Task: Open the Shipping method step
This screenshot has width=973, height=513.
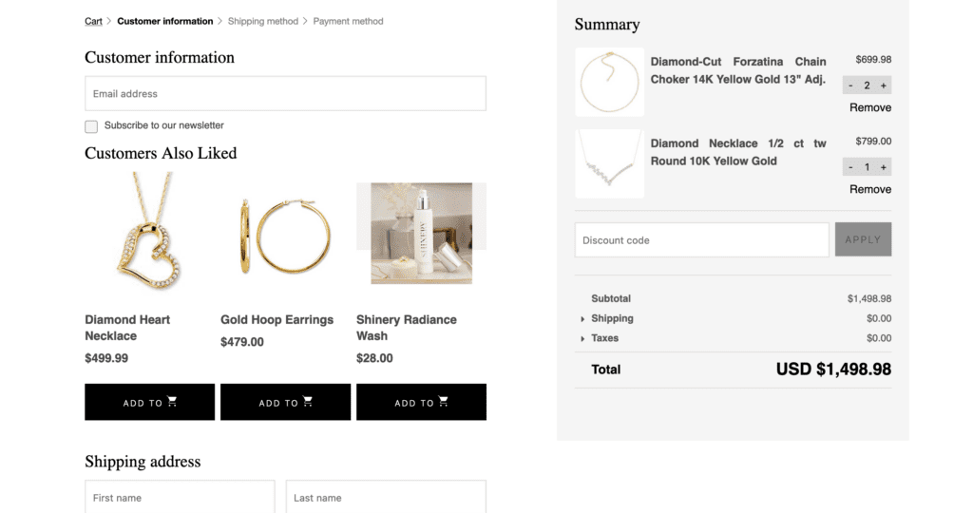Action: (x=262, y=21)
